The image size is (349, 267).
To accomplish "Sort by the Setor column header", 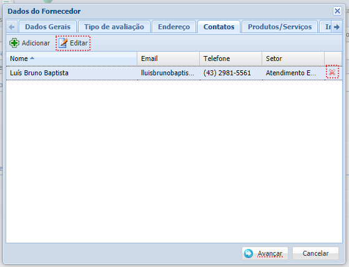I will (x=293, y=59).
